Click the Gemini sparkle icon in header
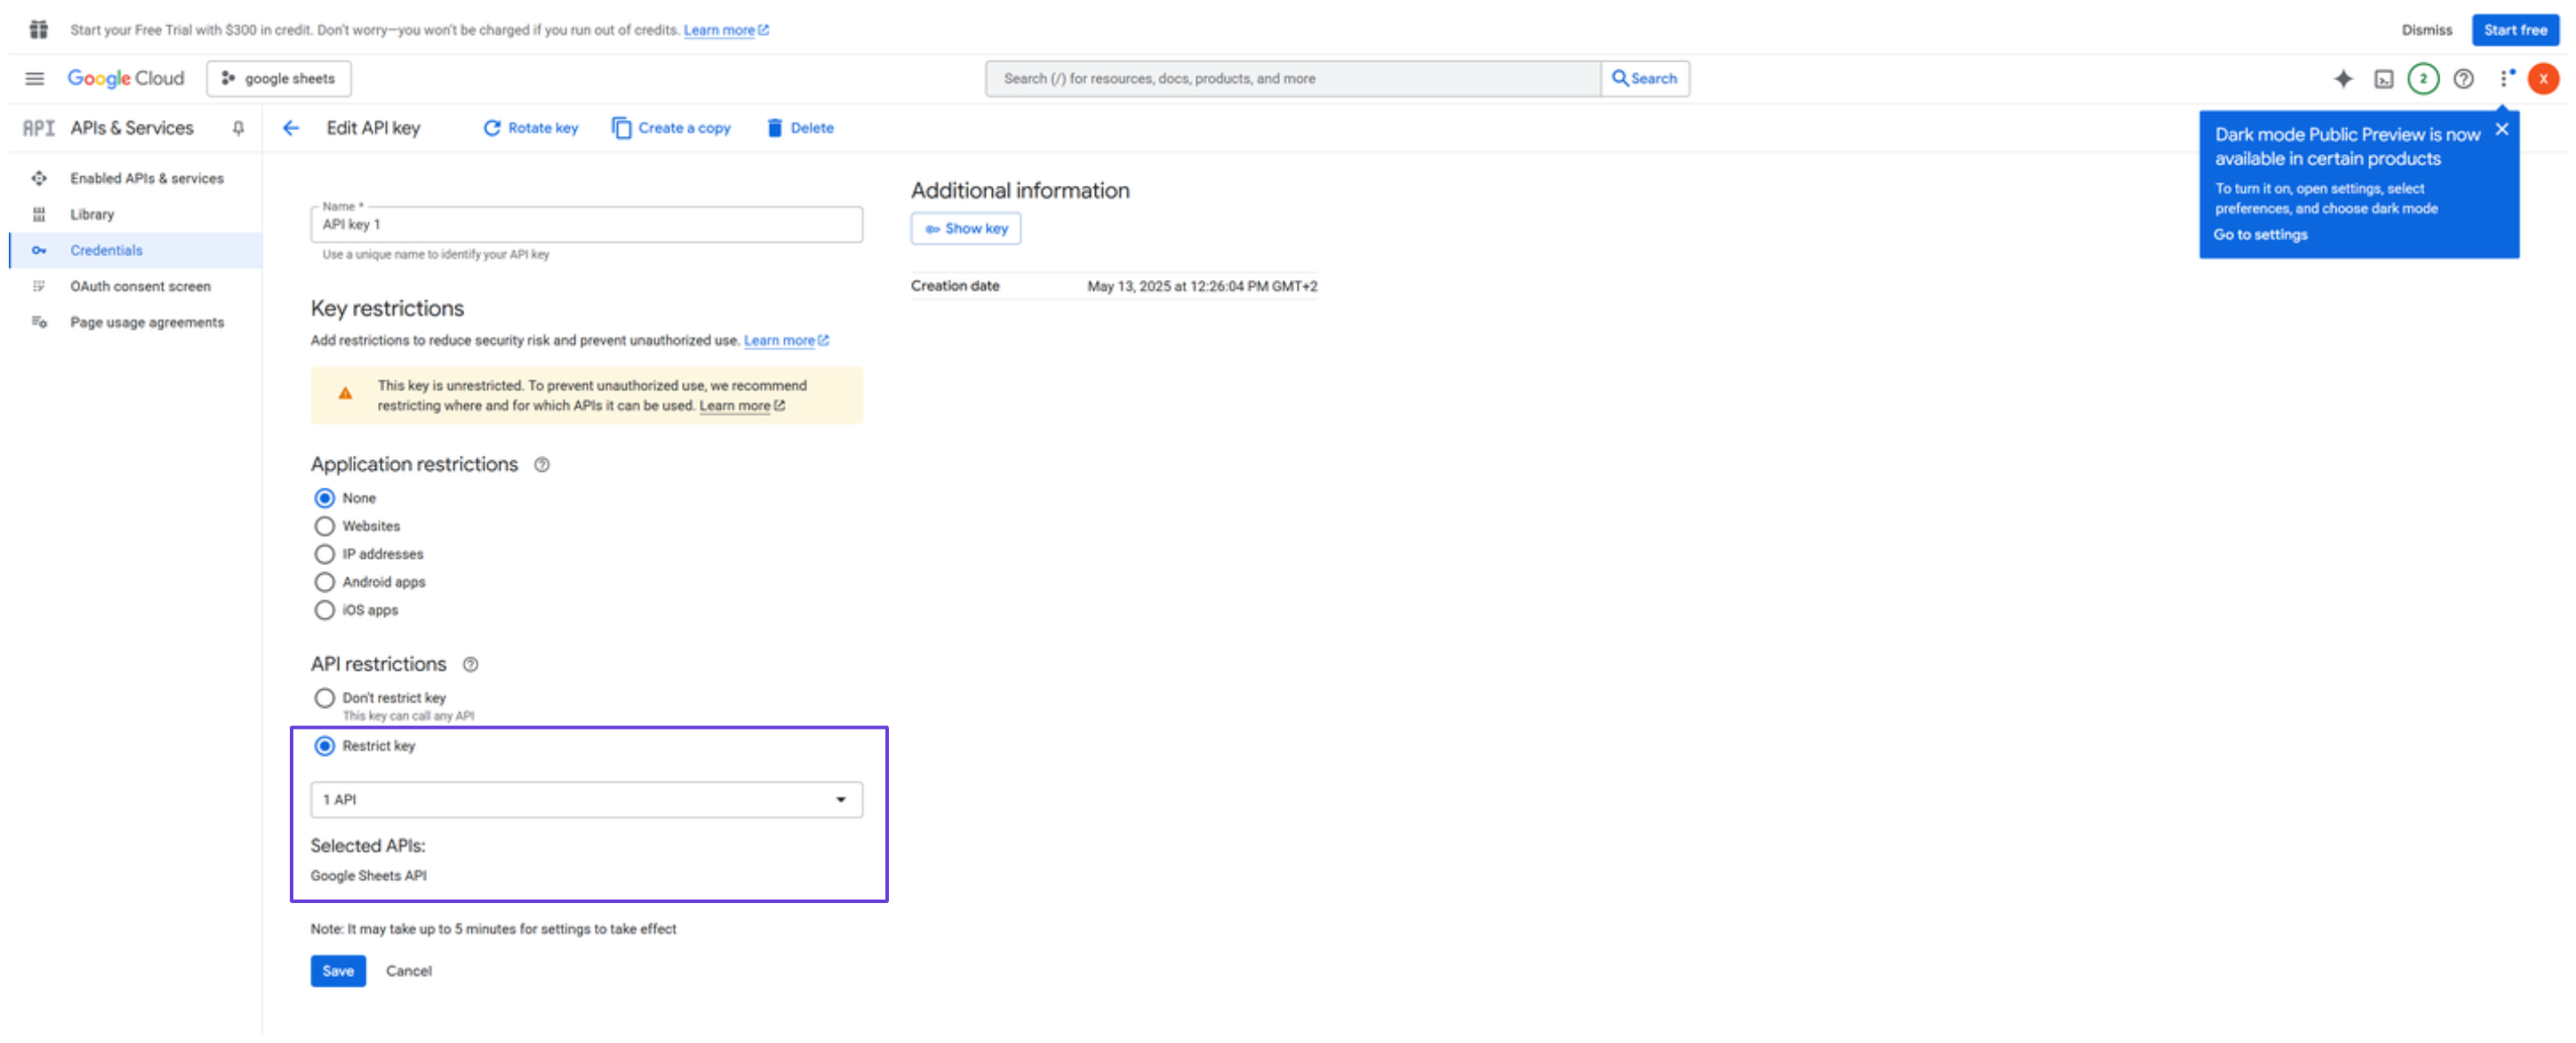Screen dimensions: 2576x1043 tap(2343, 79)
